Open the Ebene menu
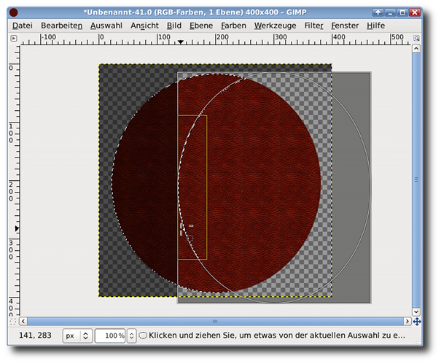Screen dimensions: 441x364 click(x=201, y=26)
